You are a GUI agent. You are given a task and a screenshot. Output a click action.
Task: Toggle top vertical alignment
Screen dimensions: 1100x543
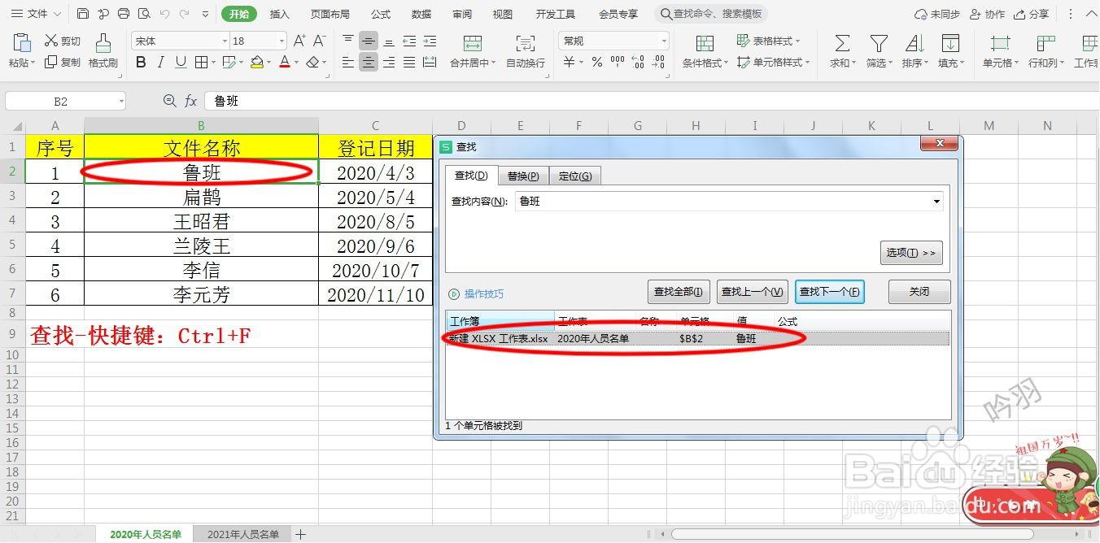tap(348, 41)
